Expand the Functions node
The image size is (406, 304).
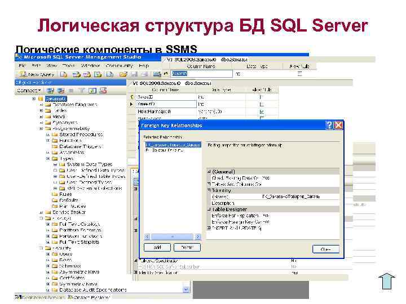(x=48, y=140)
